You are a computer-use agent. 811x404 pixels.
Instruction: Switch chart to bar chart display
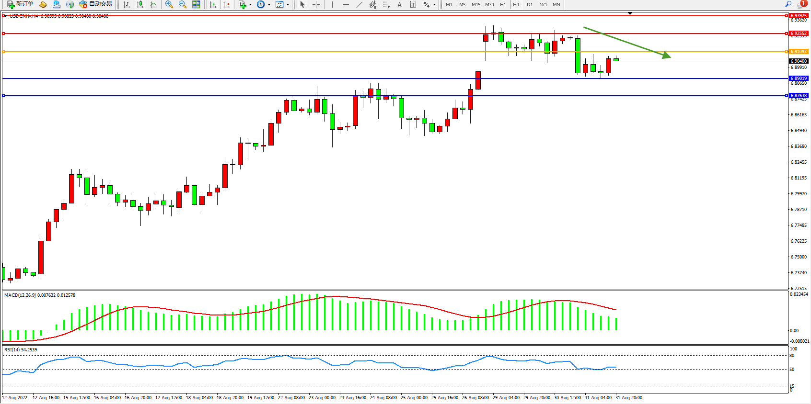point(127,4)
